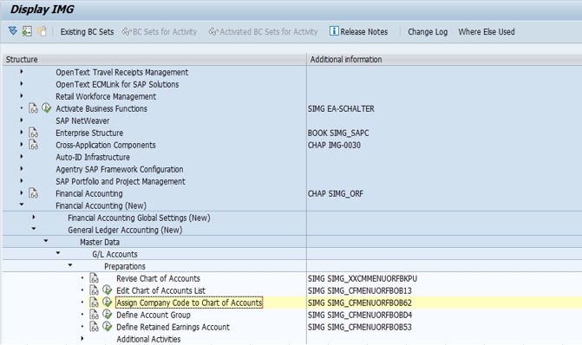Collapse the G/L Accounts node

pos(58,253)
